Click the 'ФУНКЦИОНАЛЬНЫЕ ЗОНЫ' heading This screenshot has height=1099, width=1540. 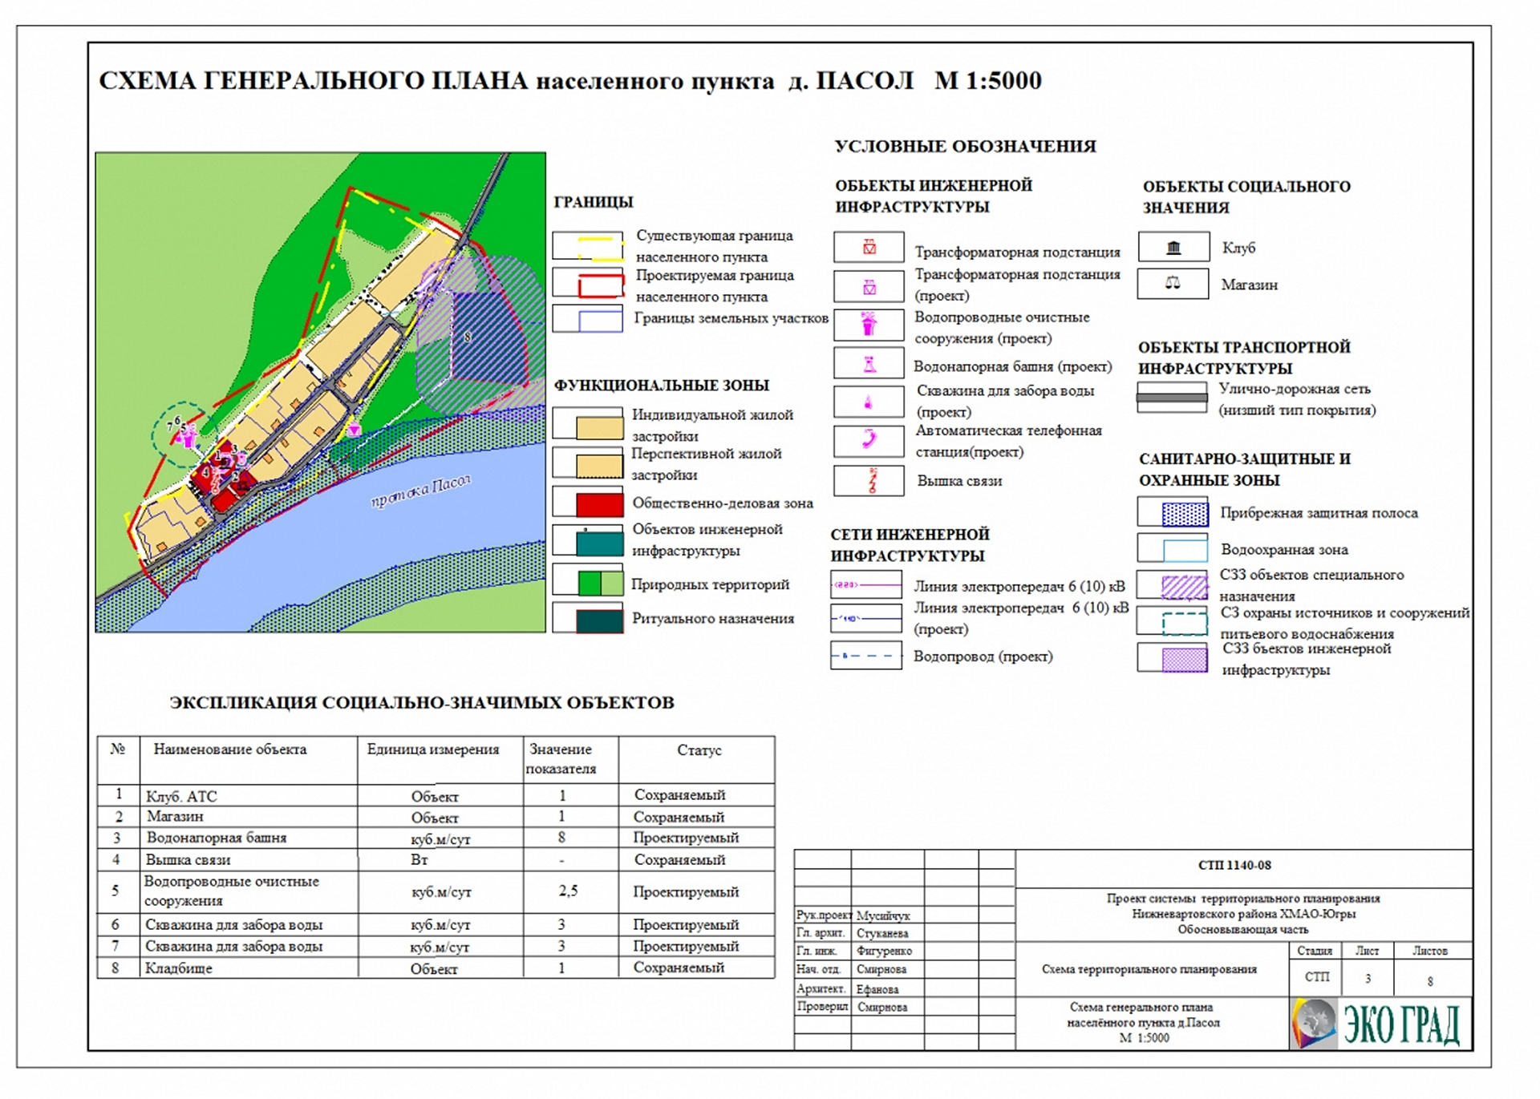(x=662, y=386)
